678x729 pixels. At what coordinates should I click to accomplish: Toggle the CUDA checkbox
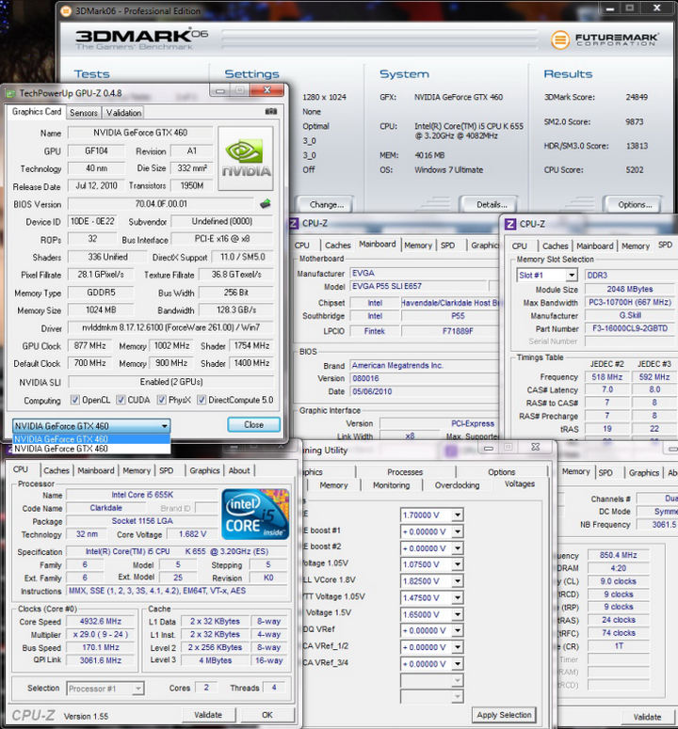coord(121,400)
